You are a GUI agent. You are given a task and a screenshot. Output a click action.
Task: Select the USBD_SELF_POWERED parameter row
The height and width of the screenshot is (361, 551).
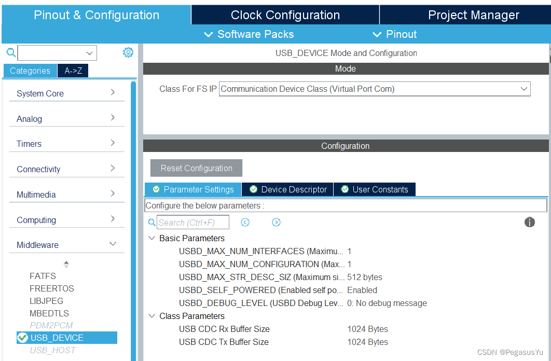point(278,290)
